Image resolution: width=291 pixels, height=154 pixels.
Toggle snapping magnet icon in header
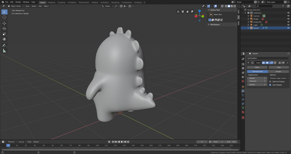(x=121, y=6)
